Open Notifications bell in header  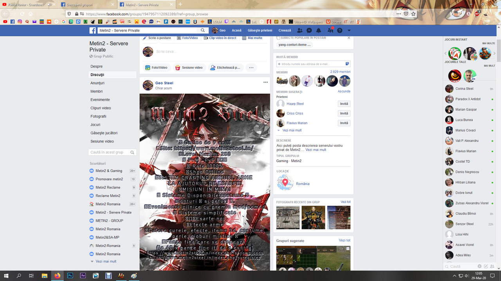pyautogui.click(x=319, y=30)
